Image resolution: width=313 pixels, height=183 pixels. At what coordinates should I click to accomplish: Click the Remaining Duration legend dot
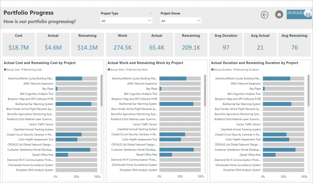234,70
